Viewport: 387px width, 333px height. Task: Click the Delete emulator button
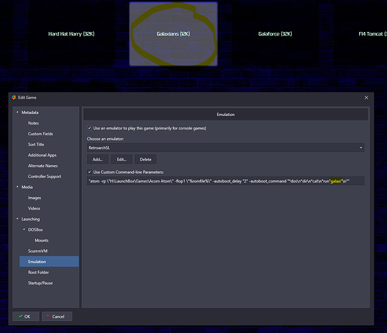click(x=146, y=159)
